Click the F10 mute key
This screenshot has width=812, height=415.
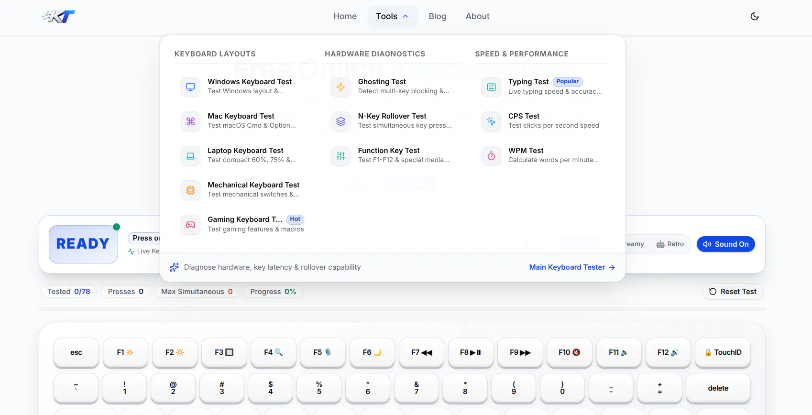coord(570,353)
